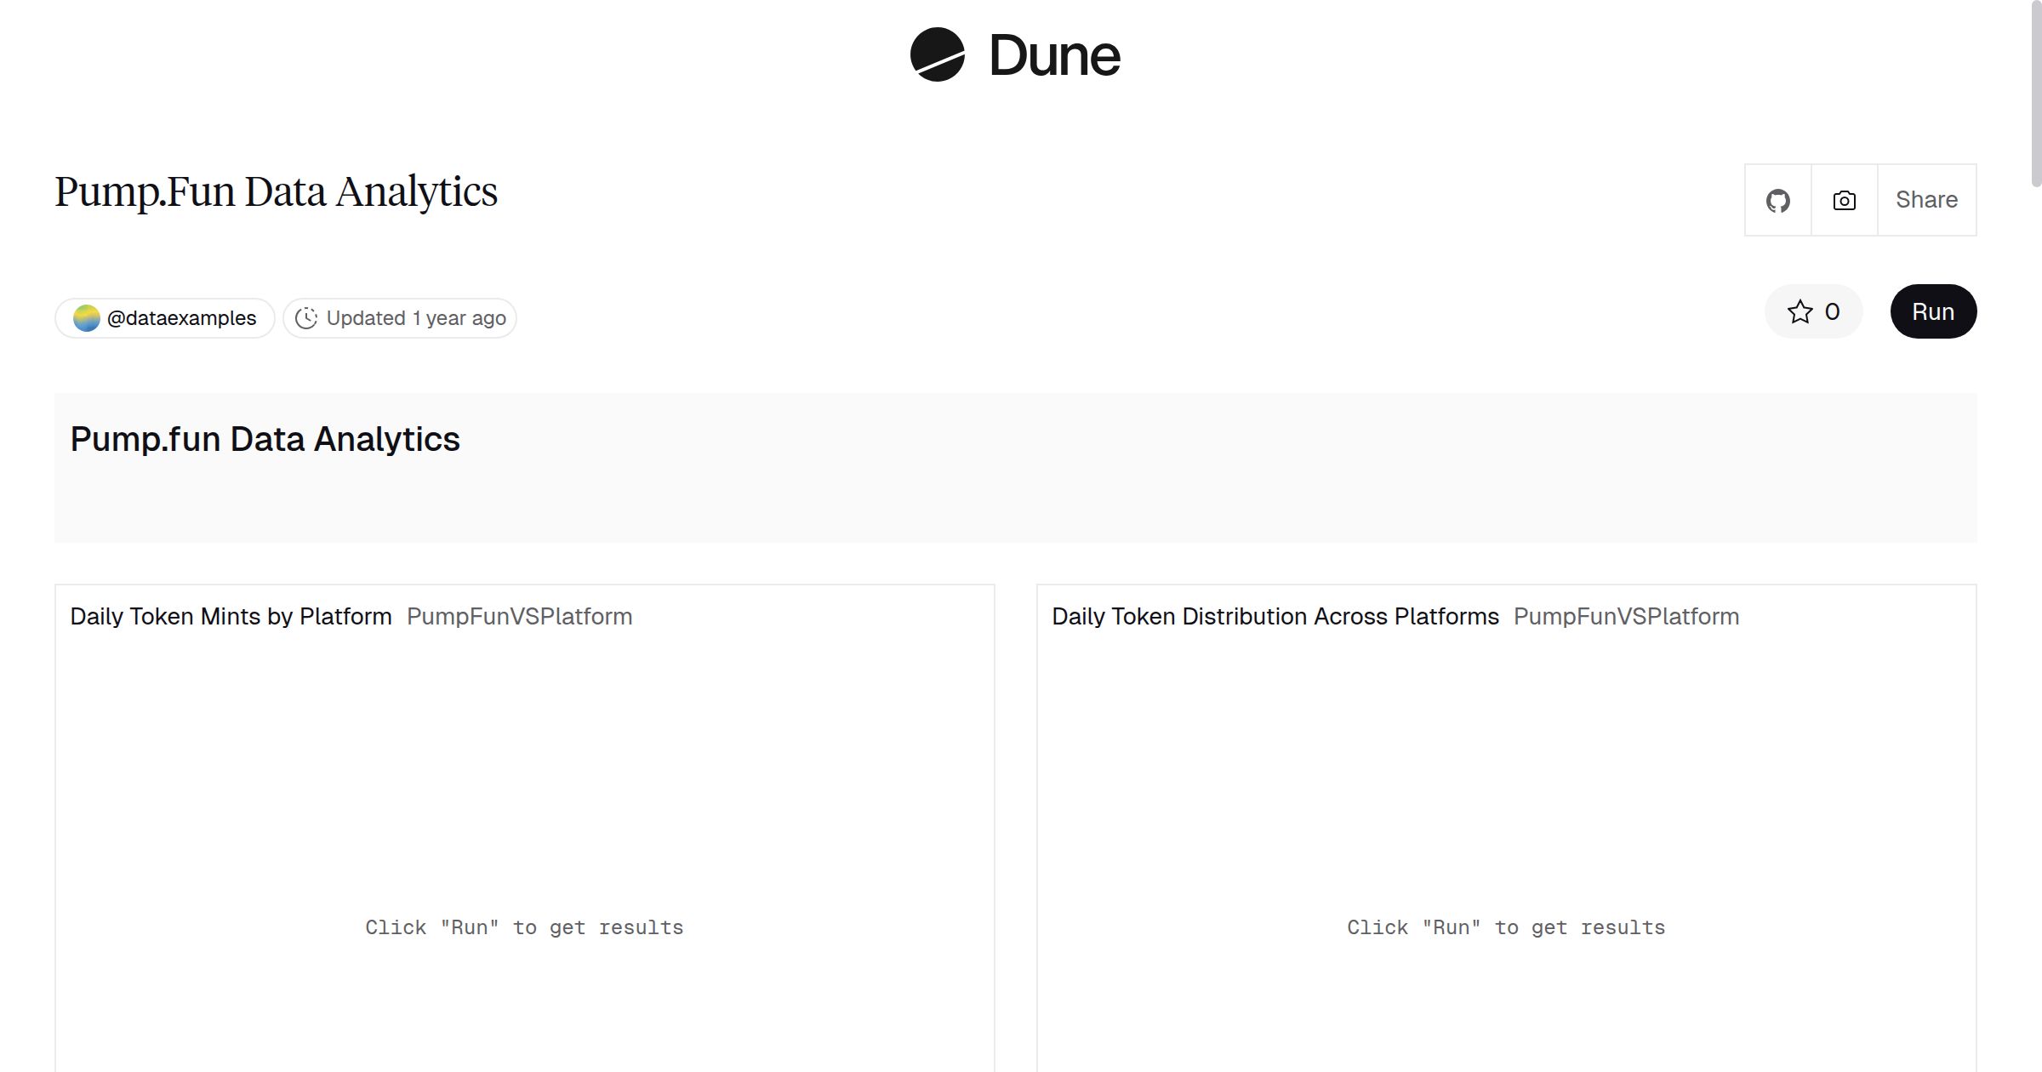Click the @dataexamples avatar icon
2042x1072 pixels.
(x=86, y=316)
